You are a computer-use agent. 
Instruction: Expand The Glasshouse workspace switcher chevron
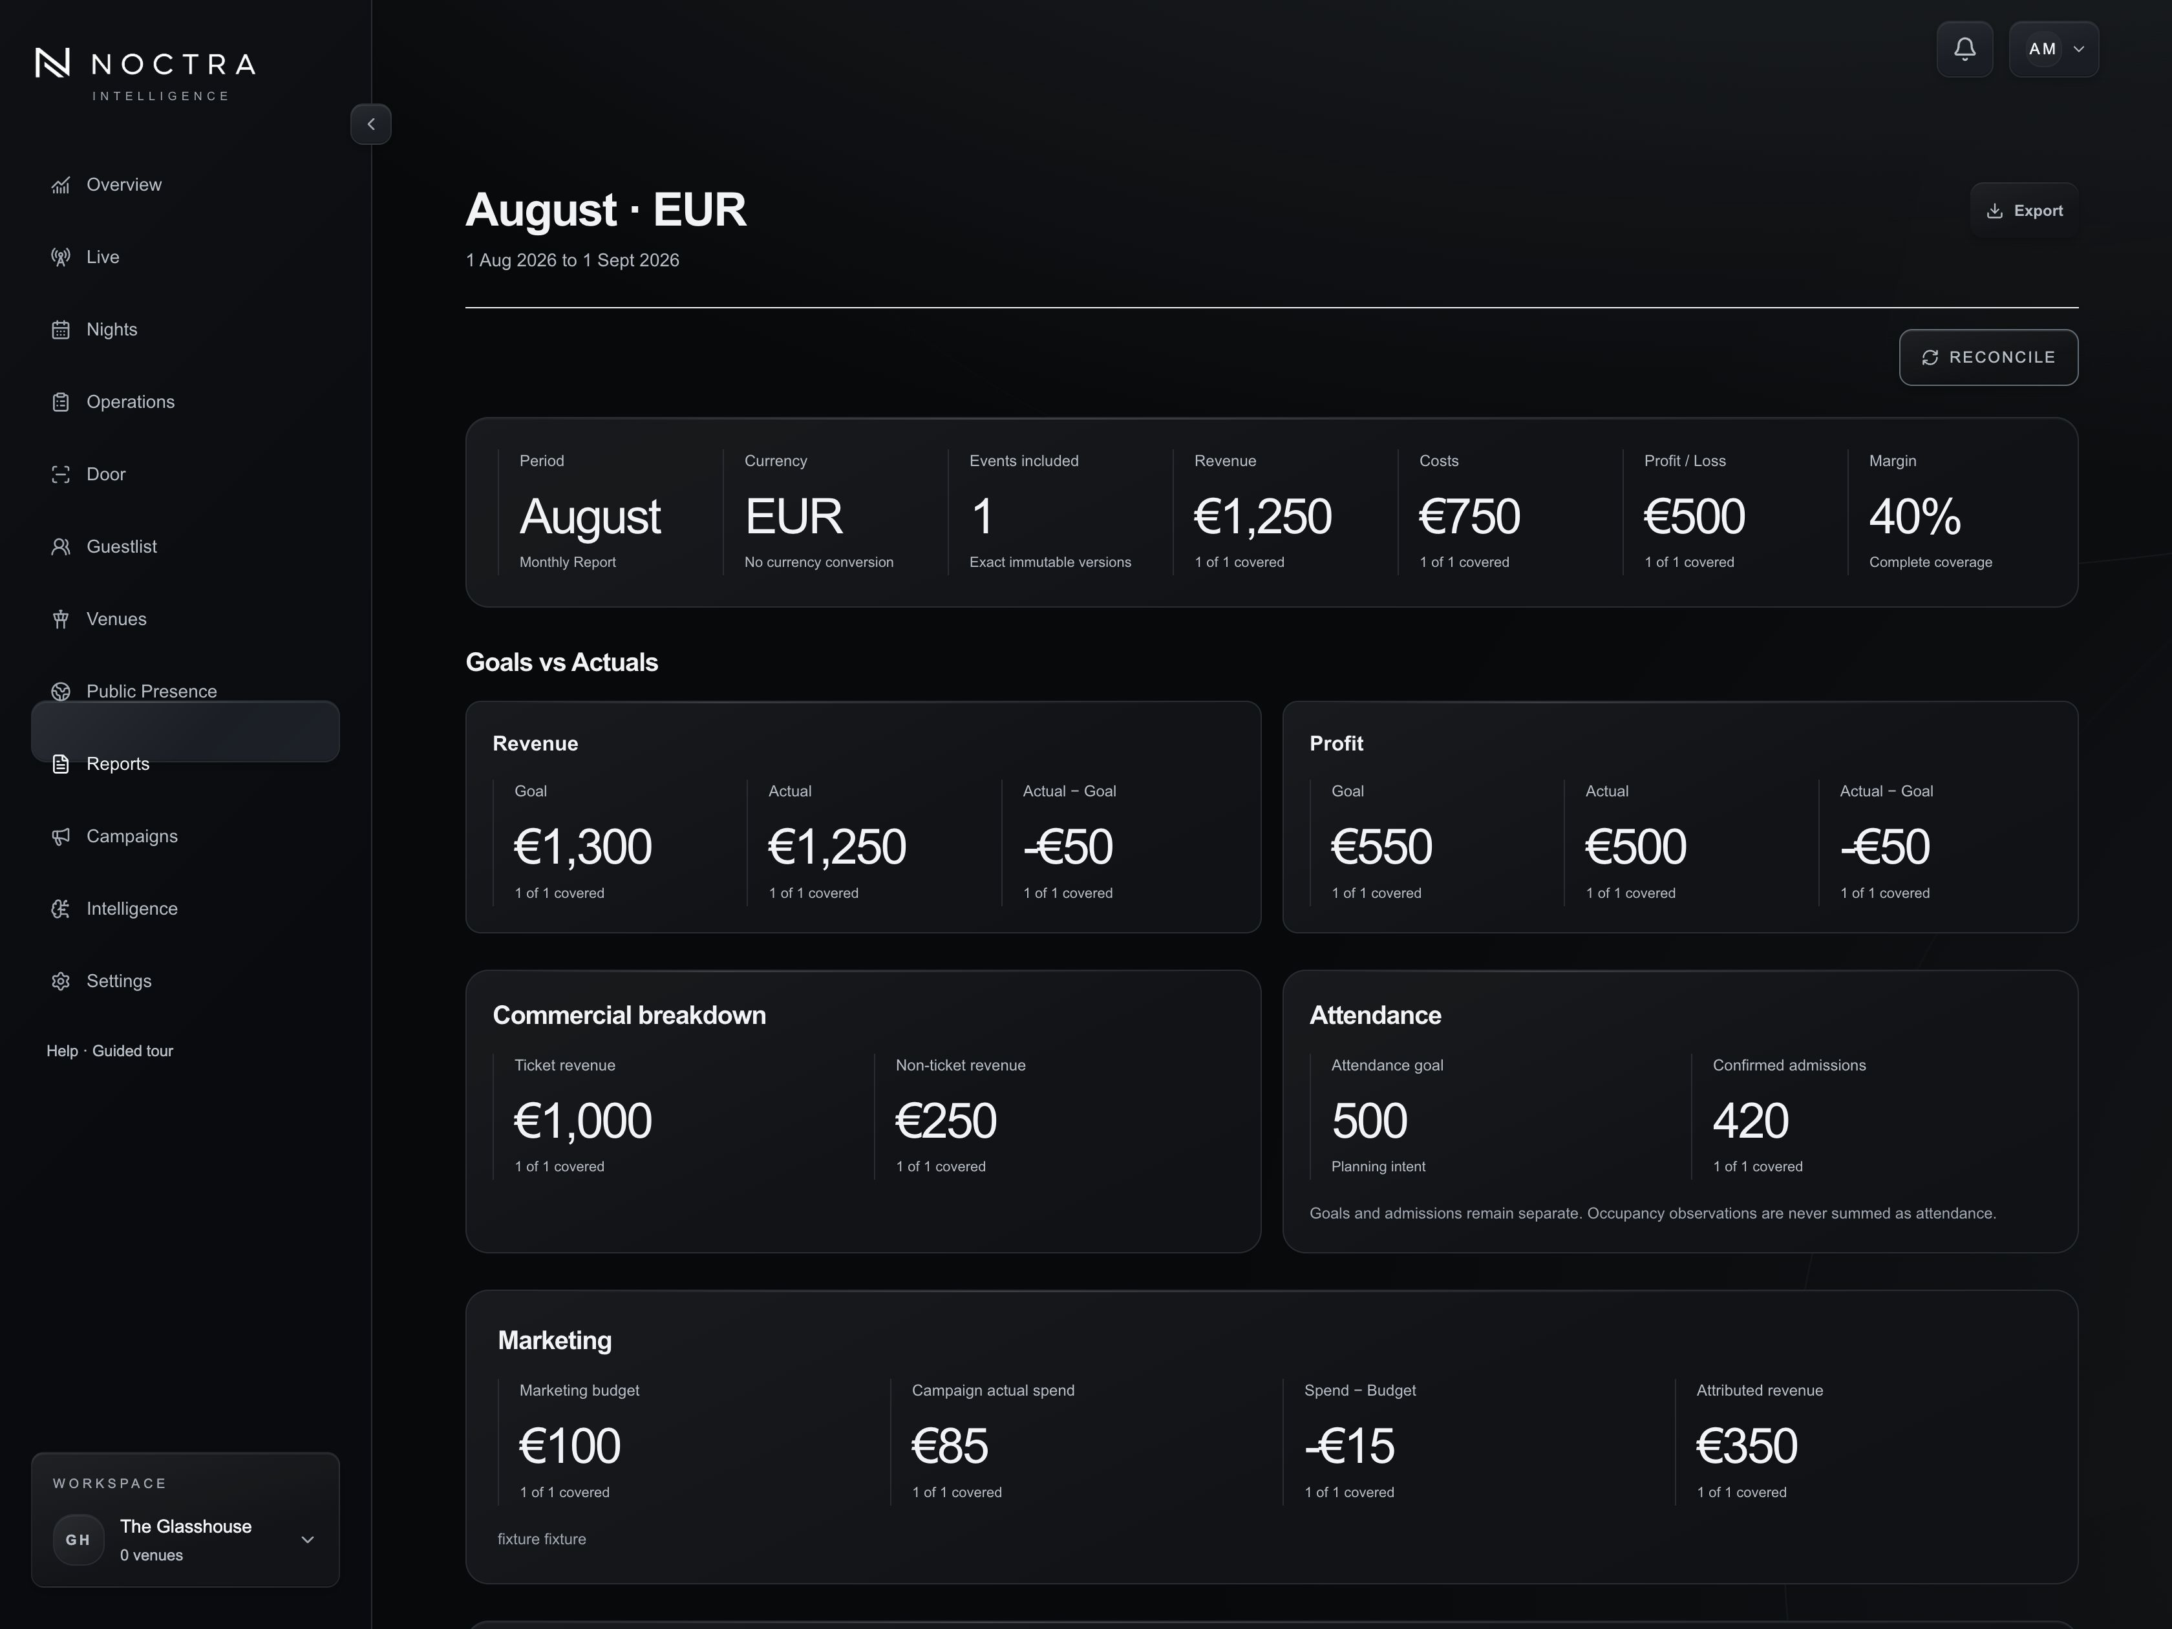pos(307,1540)
